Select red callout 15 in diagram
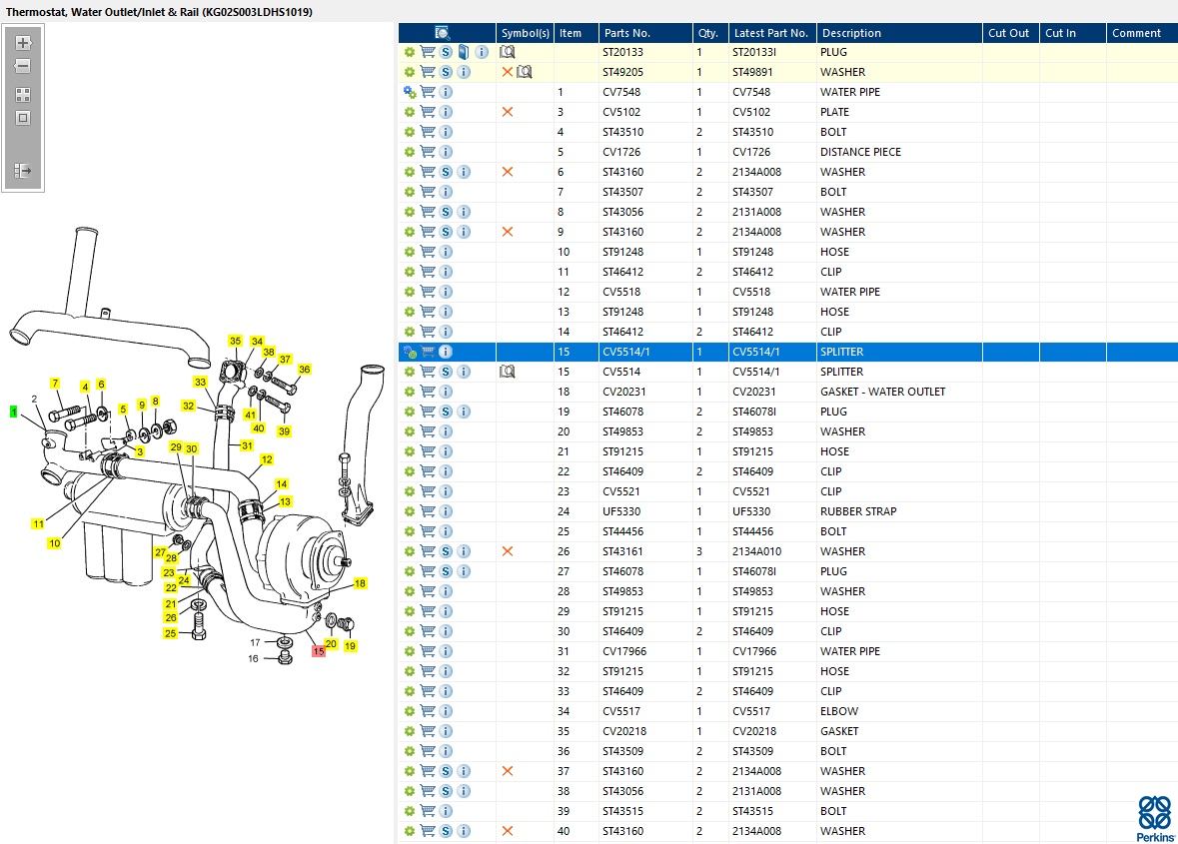This screenshot has height=844, width=1178. coord(319,651)
